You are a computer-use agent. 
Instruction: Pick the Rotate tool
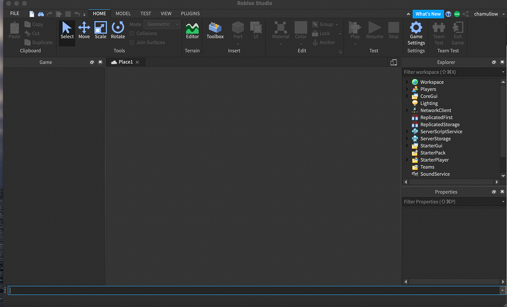tap(118, 31)
